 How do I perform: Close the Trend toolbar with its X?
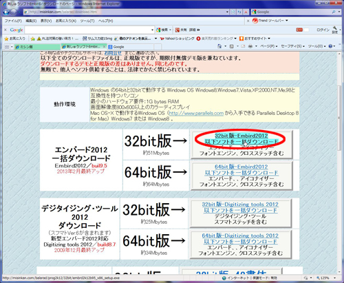tap(248, 21)
